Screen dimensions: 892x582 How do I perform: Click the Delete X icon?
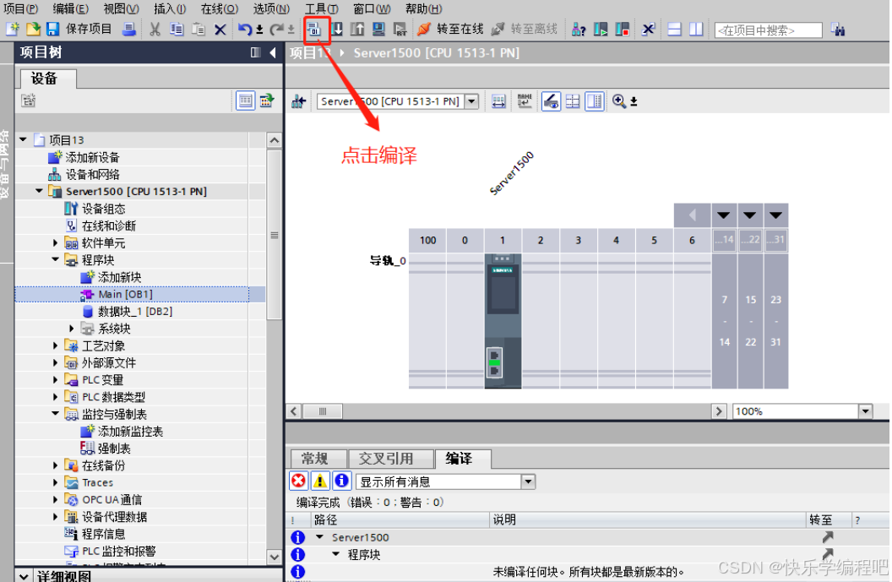click(220, 29)
